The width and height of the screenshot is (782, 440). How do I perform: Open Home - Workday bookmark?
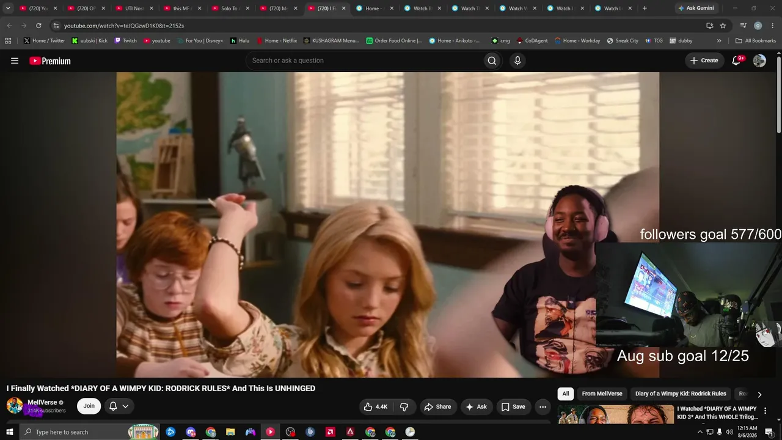click(x=577, y=40)
